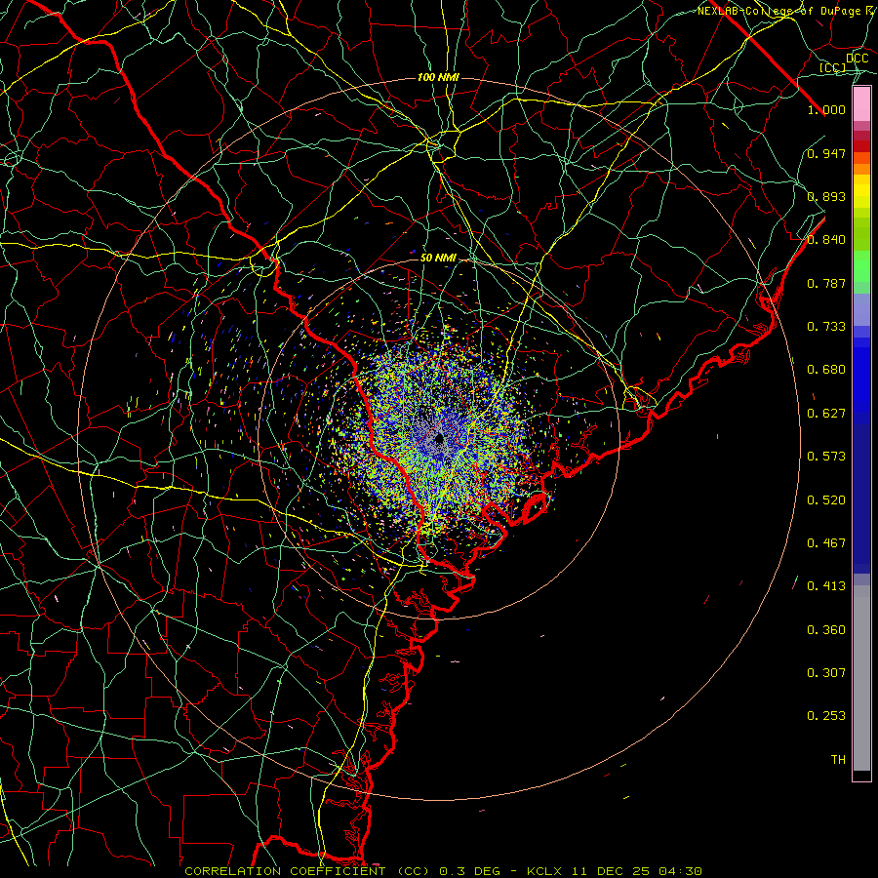The height and width of the screenshot is (878, 878).
Task: Click the 0.947 legend value
Action: pyautogui.click(x=826, y=153)
